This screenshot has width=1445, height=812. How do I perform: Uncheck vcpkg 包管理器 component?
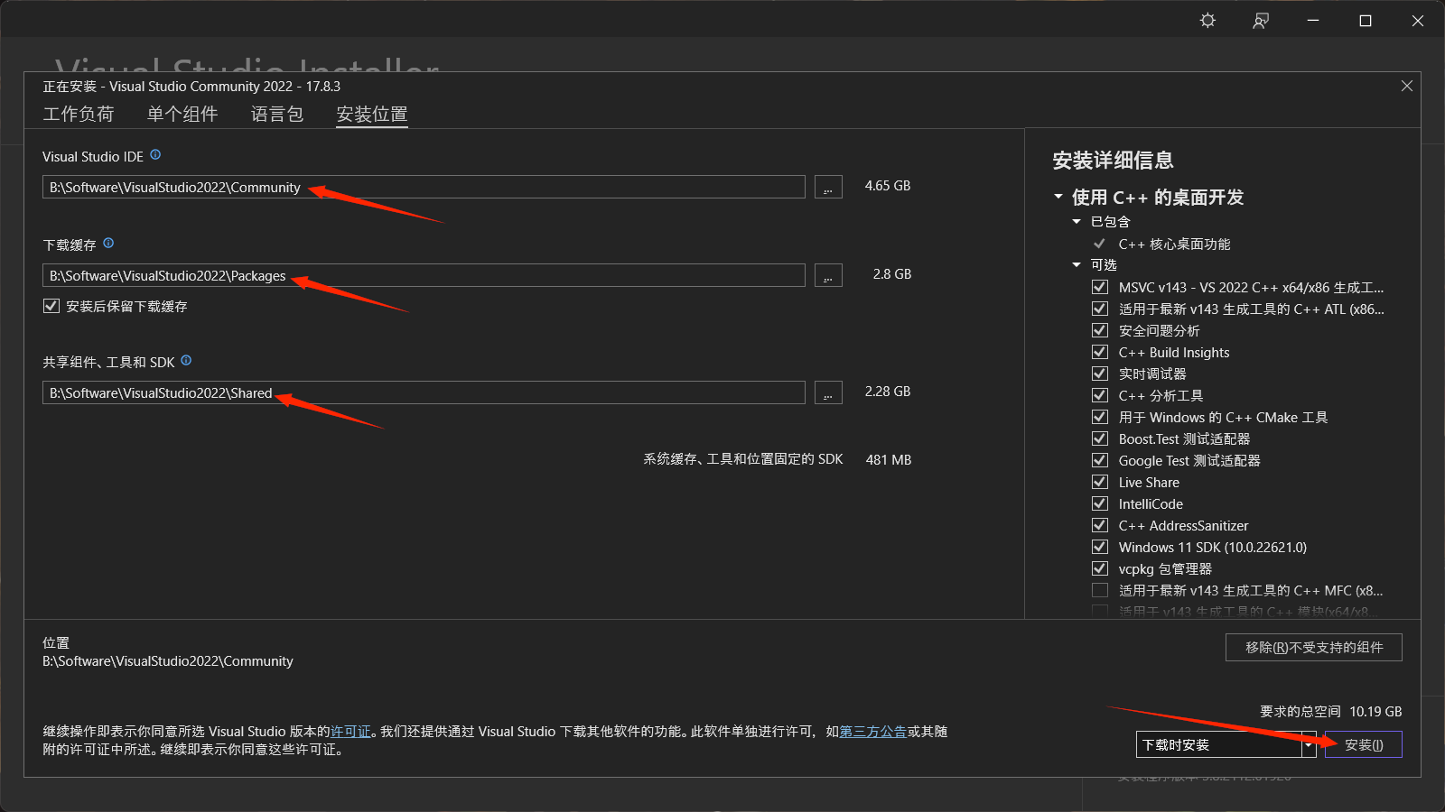1100,568
